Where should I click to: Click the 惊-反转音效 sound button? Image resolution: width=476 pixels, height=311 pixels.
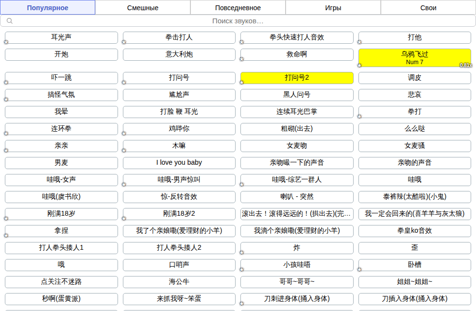[179, 197]
